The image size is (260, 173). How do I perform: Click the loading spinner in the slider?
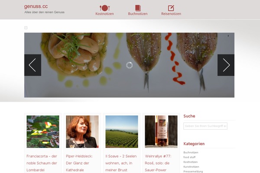coord(129,65)
